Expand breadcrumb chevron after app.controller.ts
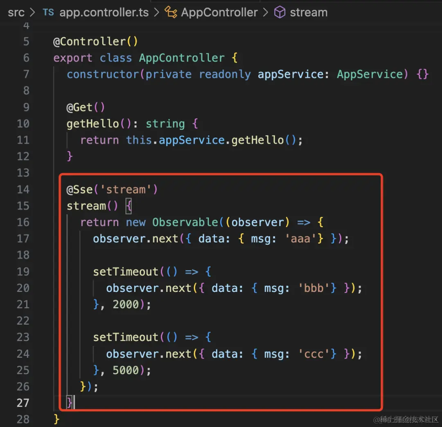The image size is (442, 427). pyautogui.click(x=156, y=12)
